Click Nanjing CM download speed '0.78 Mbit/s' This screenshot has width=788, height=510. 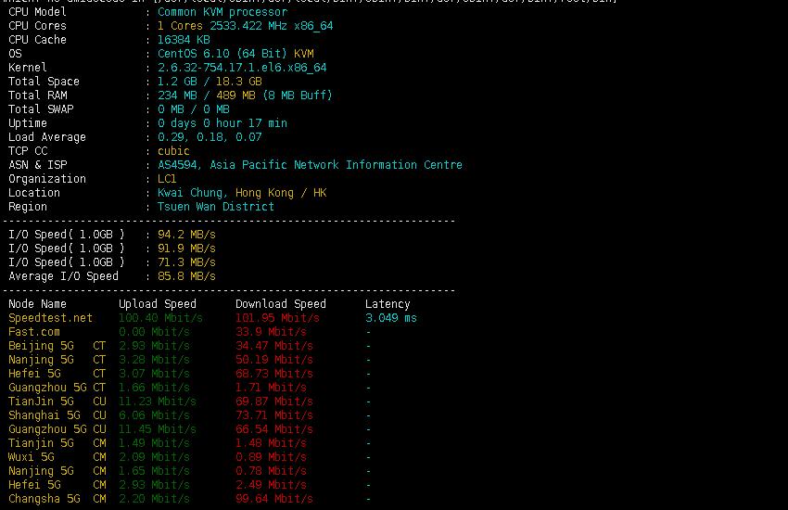[272, 471]
